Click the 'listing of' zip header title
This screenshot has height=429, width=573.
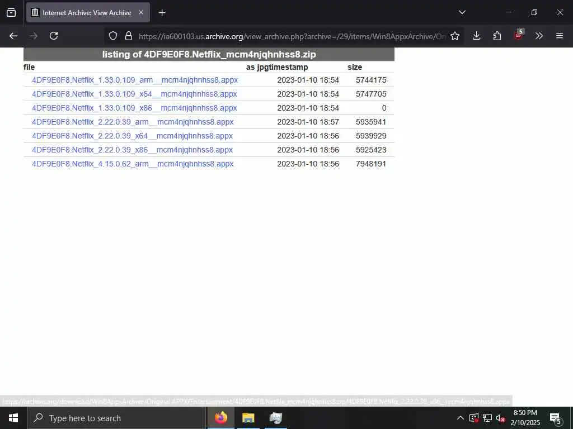point(209,54)
